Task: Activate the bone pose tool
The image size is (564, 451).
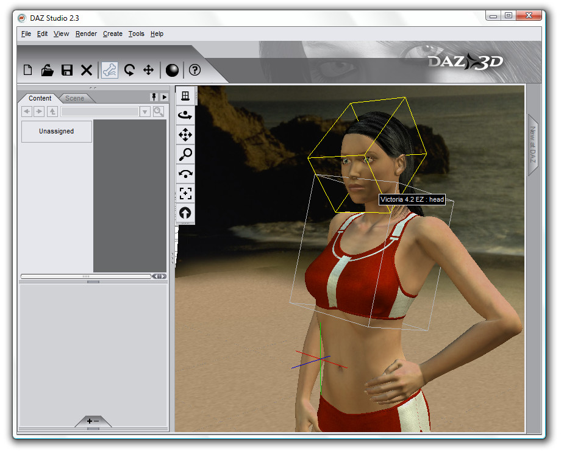Action: [x=110, y=69]
